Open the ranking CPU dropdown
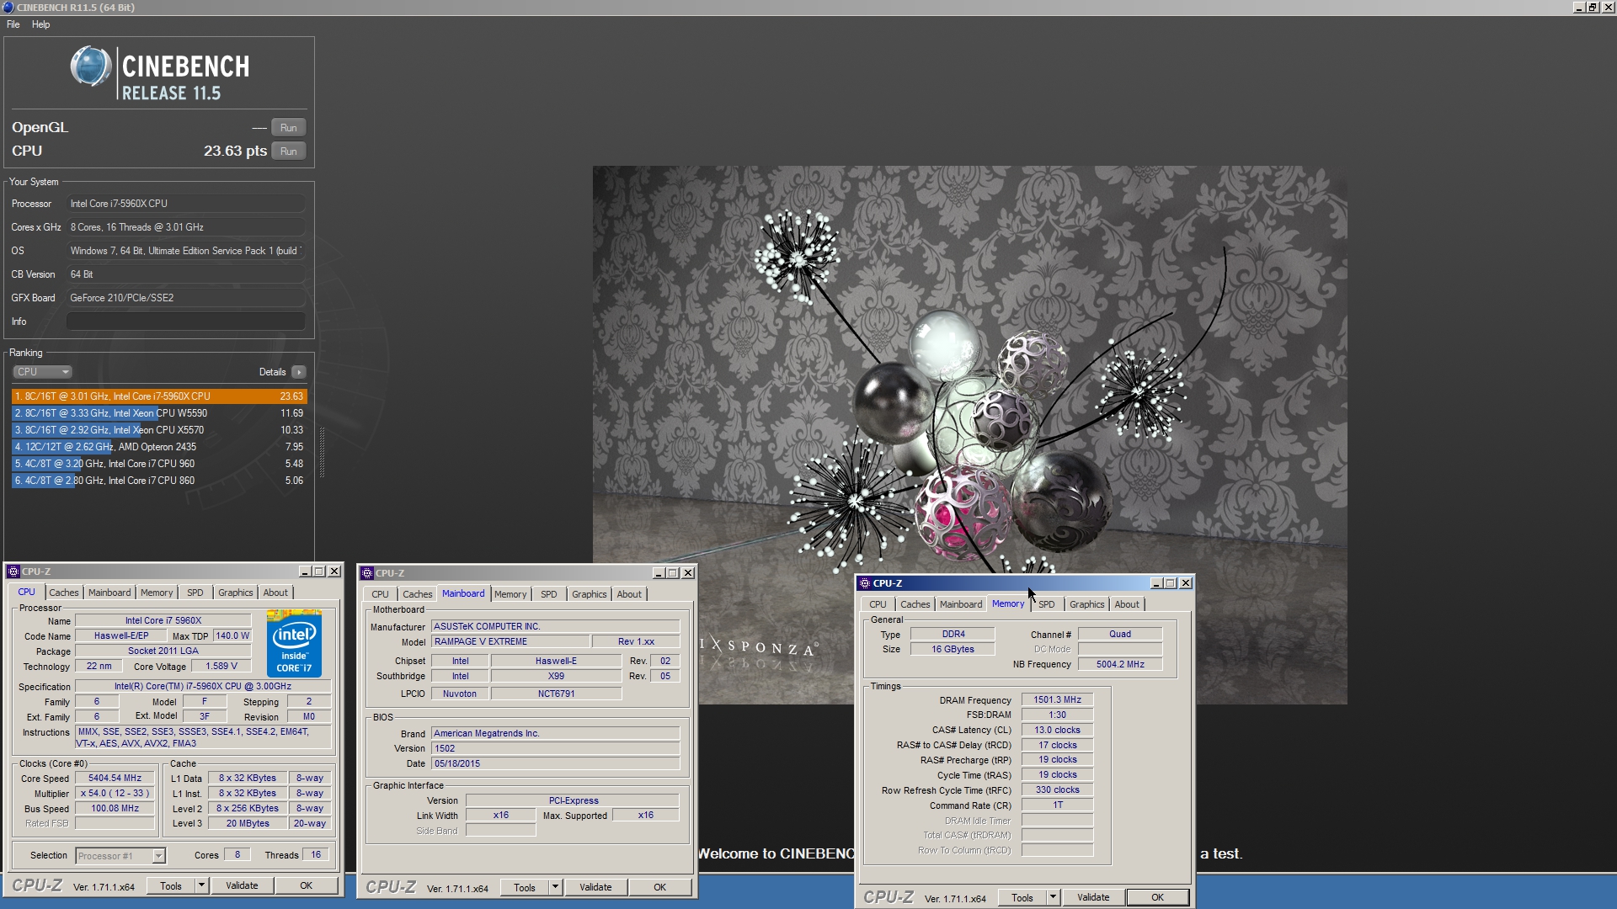The width and height of the screenshot is (1617, 909). 42,372
